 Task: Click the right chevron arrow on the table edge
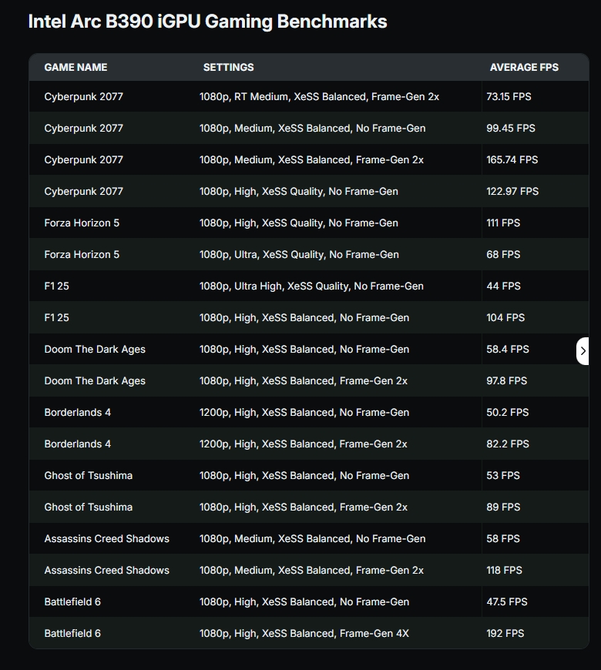(x=583, y=351)
